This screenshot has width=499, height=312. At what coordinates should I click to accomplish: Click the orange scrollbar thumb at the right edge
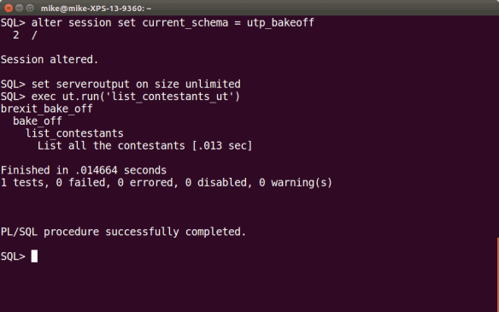(498, 274)
